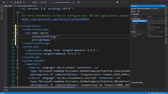Open the Team Explorer side tab

click(x=166, y=21)
